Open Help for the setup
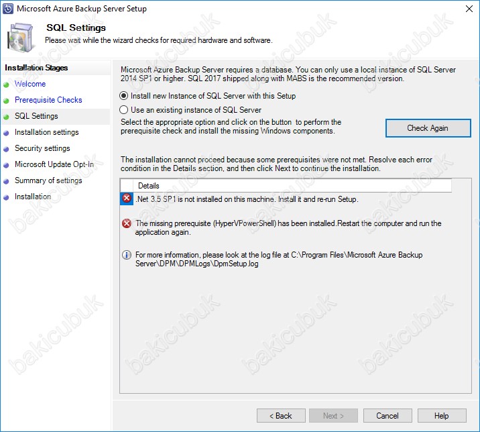Image resolution: width=480 pixels, height=432 pixels. pyautogui.click(x=442, y=416)
